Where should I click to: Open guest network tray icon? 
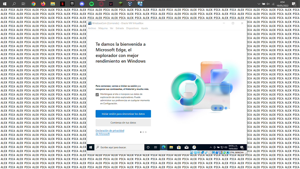(x=222, y=147)
